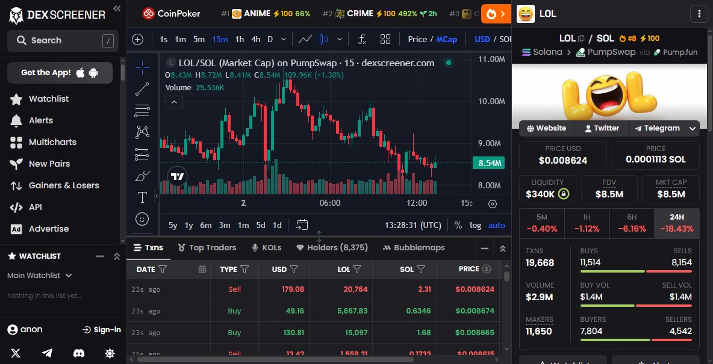Switch to the KOLs tab
The image size is (713, 364).
[266, 248]
